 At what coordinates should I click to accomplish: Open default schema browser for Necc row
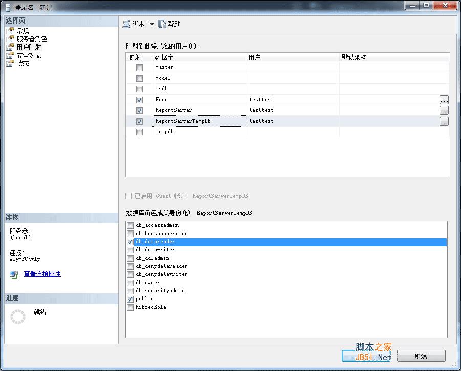[444, 99]
